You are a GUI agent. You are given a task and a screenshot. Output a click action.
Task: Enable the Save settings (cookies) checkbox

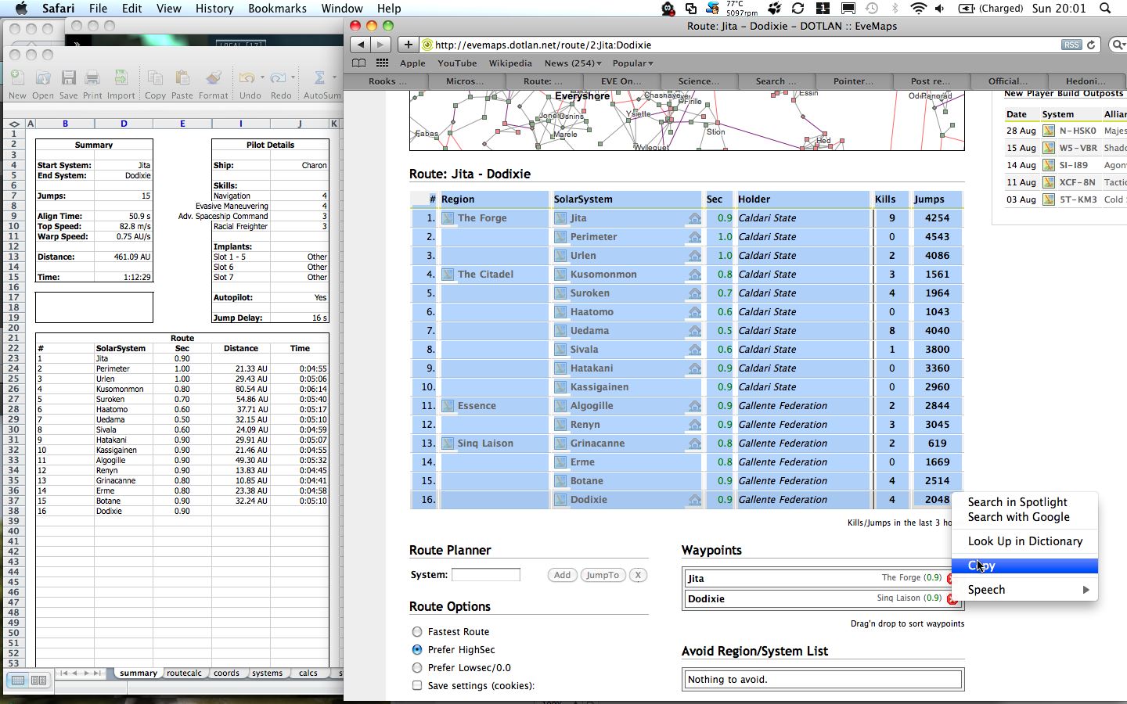(417, 686)
